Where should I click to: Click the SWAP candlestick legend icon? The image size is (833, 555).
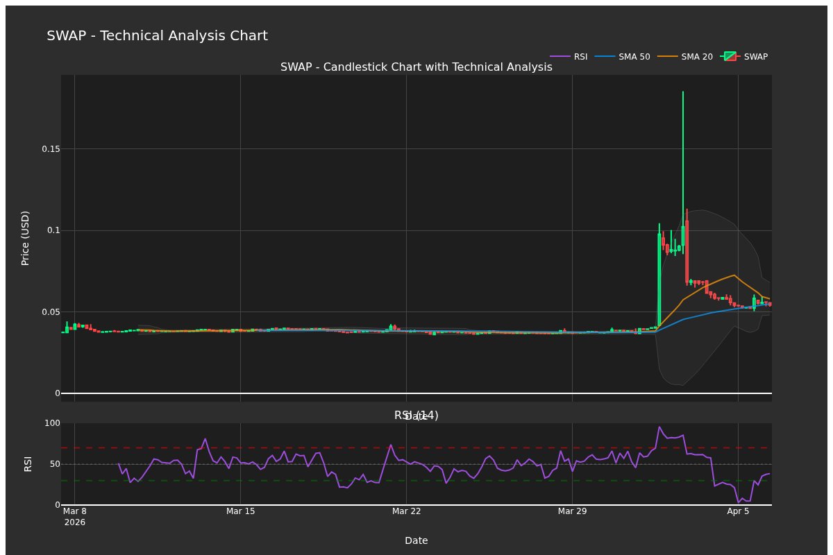(x=730, y=57)
